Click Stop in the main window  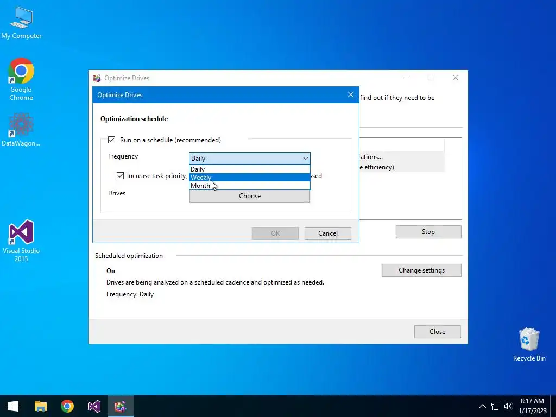(428, 232)
